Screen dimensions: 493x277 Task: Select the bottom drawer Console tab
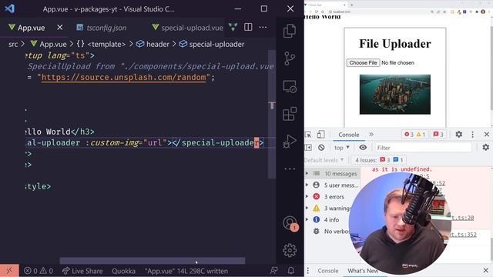pos(328,271)
